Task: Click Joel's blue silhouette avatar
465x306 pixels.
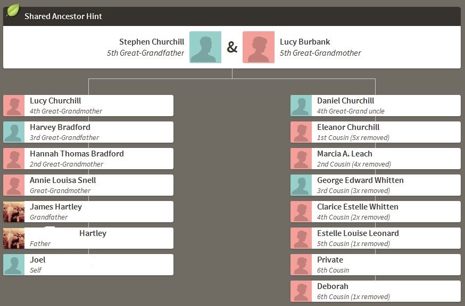Action: [14, 265]
